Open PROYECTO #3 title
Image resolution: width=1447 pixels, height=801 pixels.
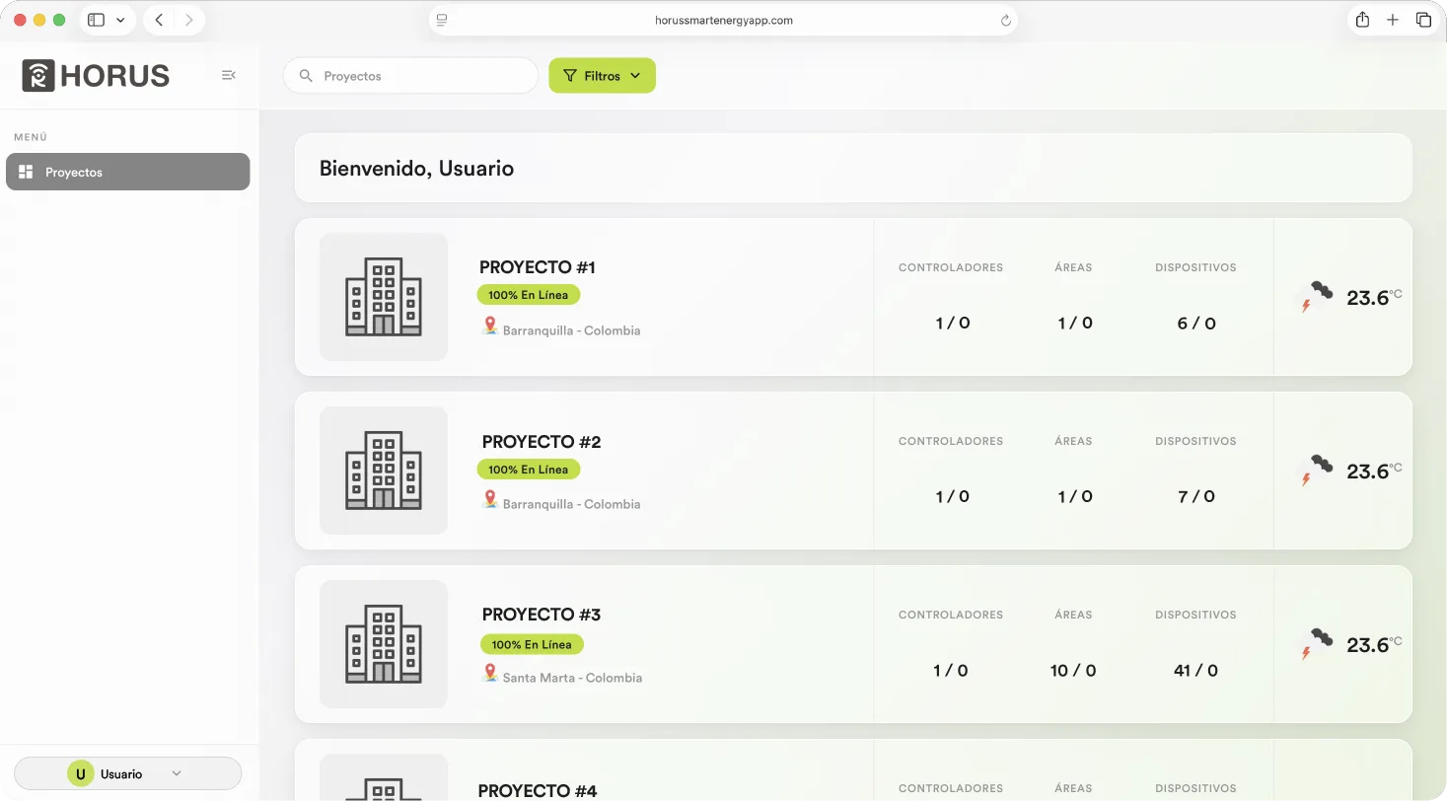[x=542, y=615]
